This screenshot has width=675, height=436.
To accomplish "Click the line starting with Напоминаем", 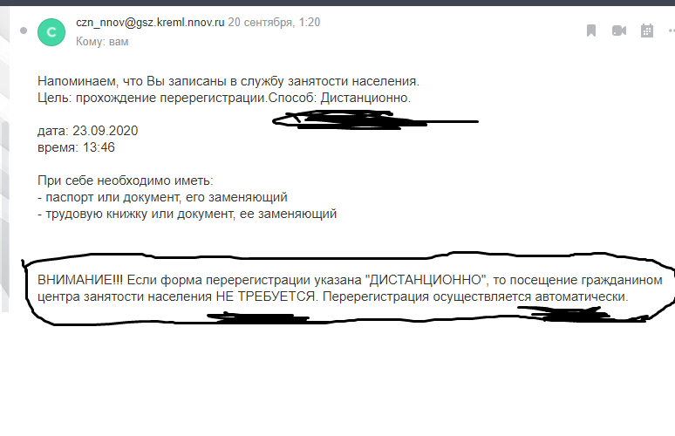I will (228, 81).
